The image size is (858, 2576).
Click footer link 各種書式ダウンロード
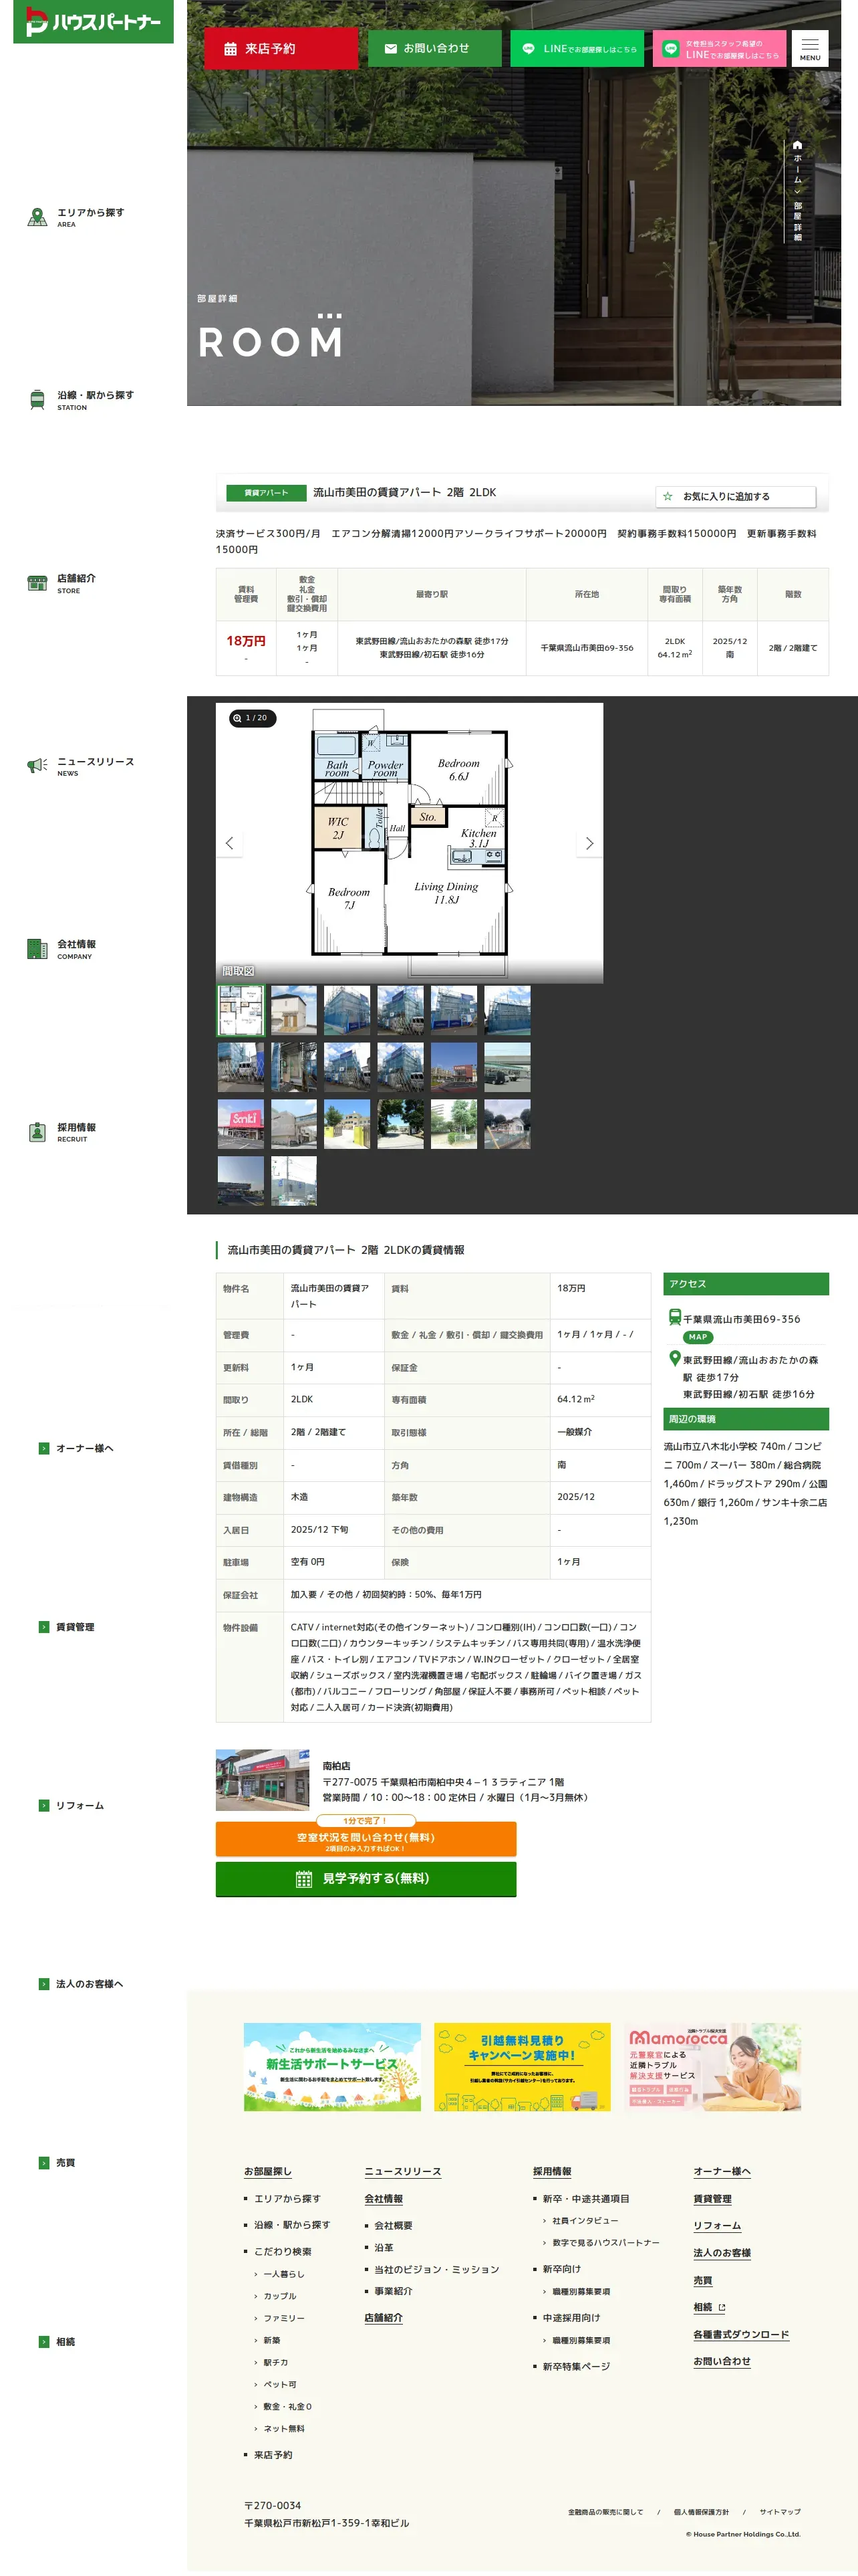click(x=741, y=2334)
